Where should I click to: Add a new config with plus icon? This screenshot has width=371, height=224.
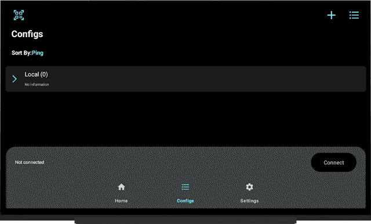click(x=331, y=15)
